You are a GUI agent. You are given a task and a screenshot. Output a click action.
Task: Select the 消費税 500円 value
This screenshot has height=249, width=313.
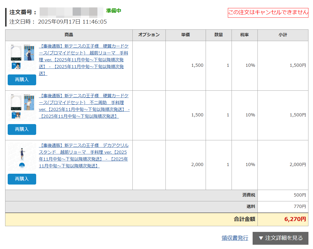(x=300, y=195)
